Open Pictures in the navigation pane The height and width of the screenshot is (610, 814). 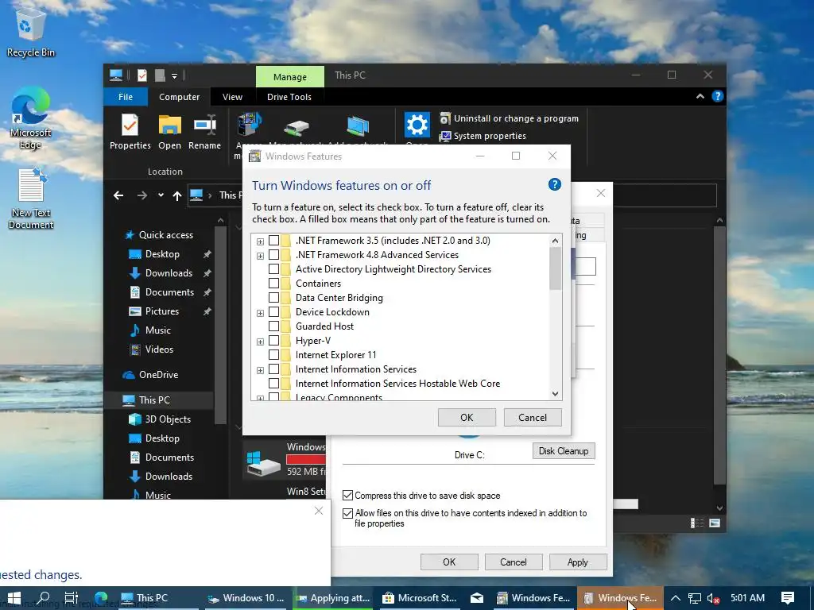pos(154,311)
